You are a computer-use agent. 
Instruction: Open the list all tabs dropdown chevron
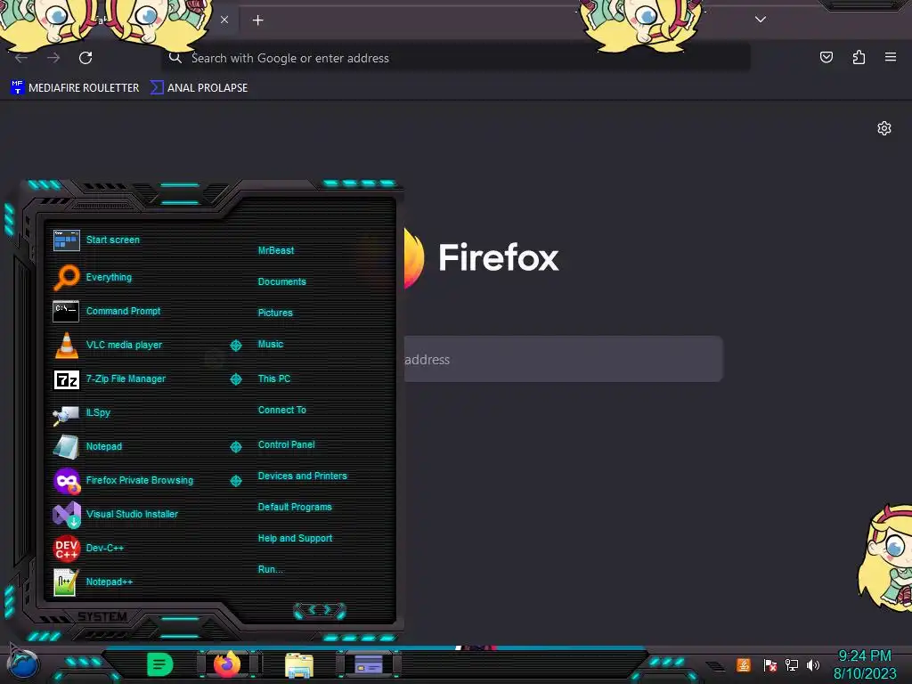(x=761, y=20)
